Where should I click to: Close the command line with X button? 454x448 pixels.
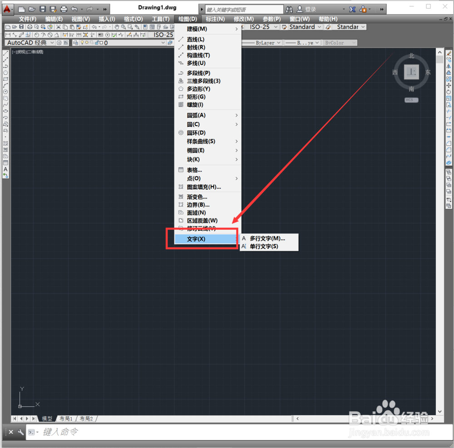(x=11, y=432)
